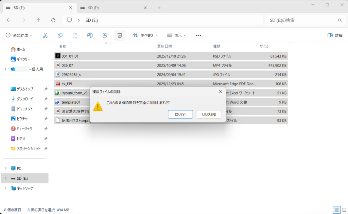This screenshot has height=214, width=348.
Task: Open the 新規作成 dropdown
Action: (x=19, y=35)
